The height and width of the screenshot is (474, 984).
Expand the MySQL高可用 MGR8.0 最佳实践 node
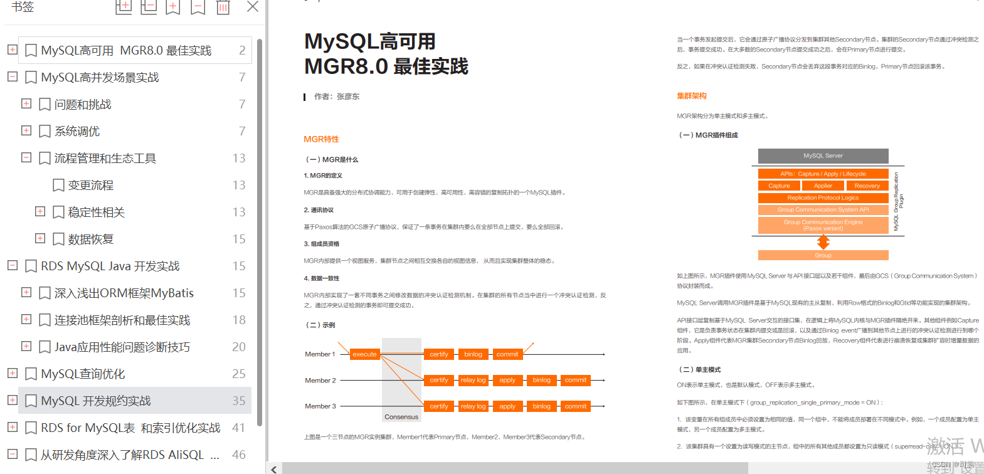point(12,49)
